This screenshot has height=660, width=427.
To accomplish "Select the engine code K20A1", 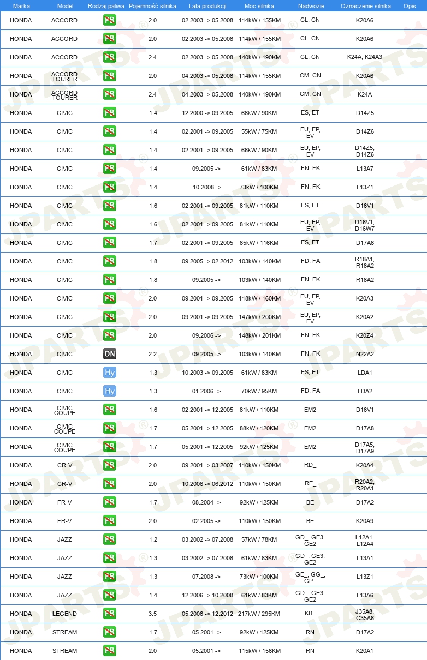I will 365,651.
